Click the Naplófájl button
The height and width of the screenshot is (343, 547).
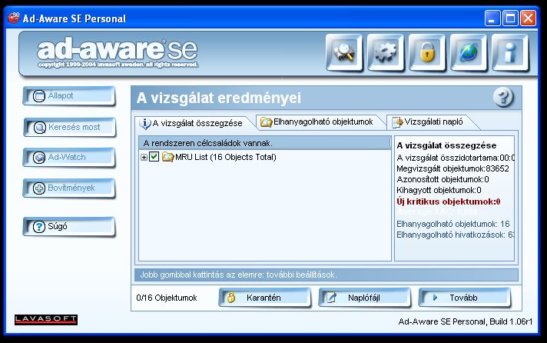pos(364,298)
